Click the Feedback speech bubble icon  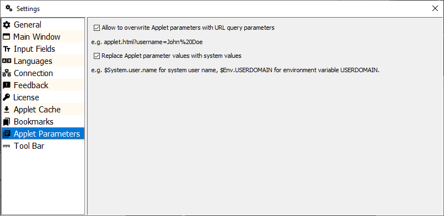(x=7, y=85)
